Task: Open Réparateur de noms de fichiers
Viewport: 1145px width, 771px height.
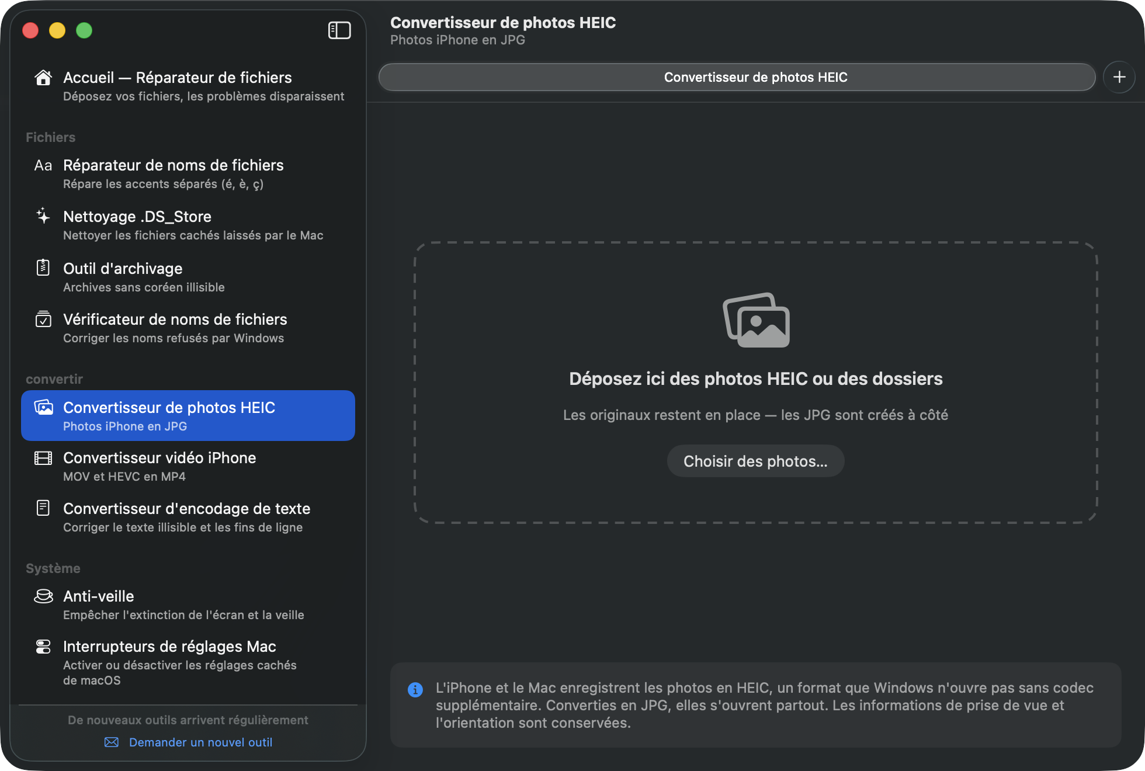Action: 188,173
